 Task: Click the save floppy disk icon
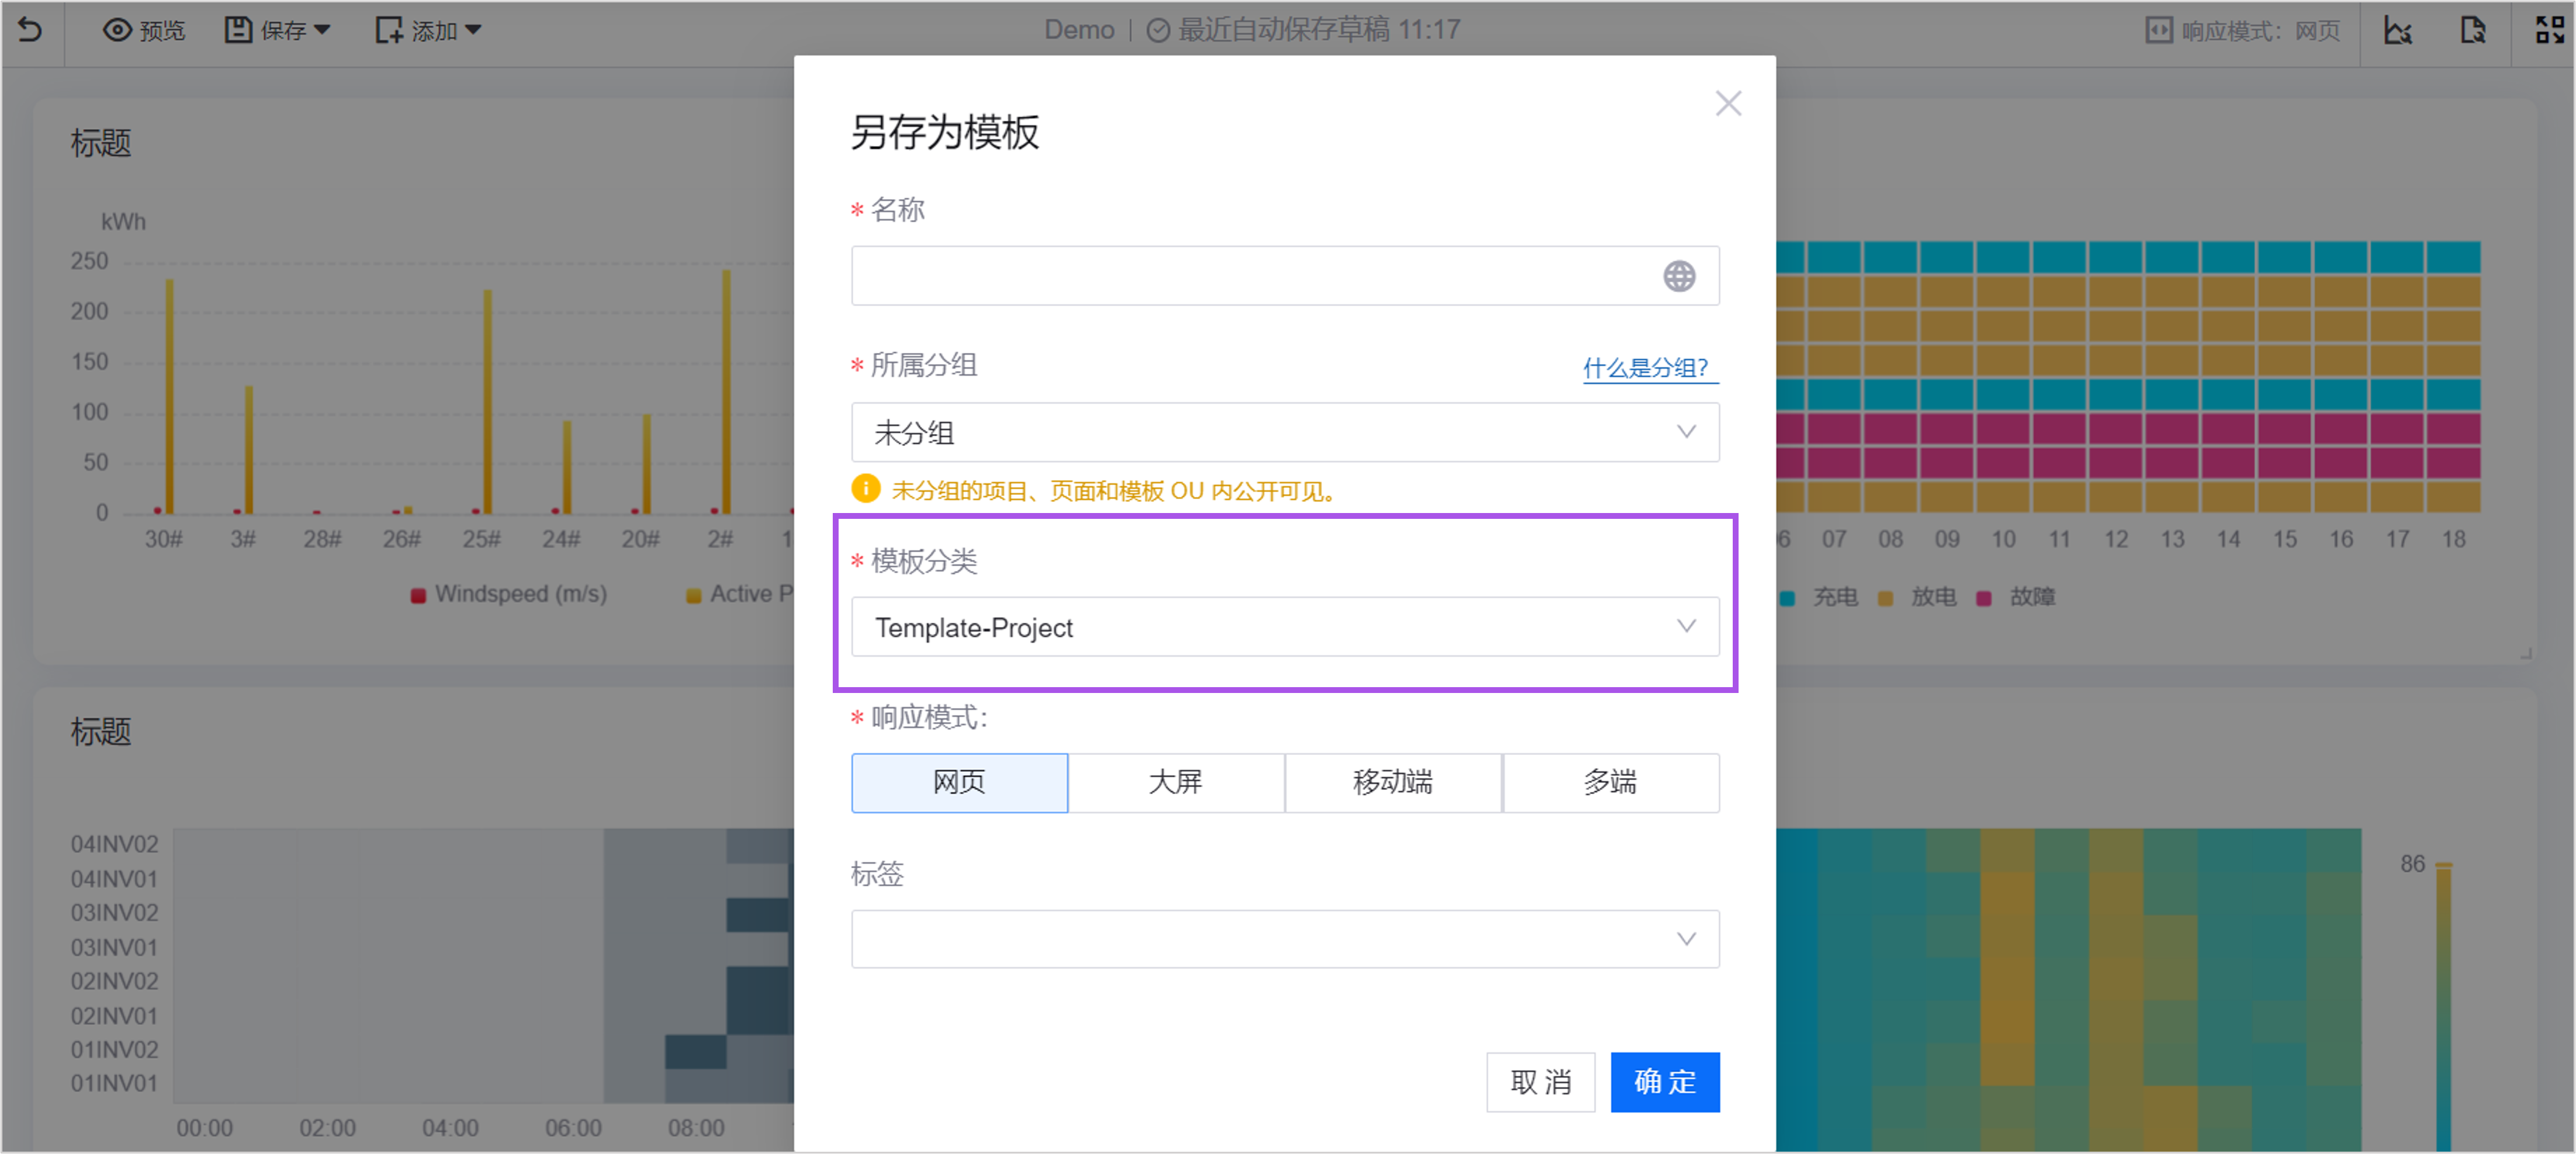[238, 30]
